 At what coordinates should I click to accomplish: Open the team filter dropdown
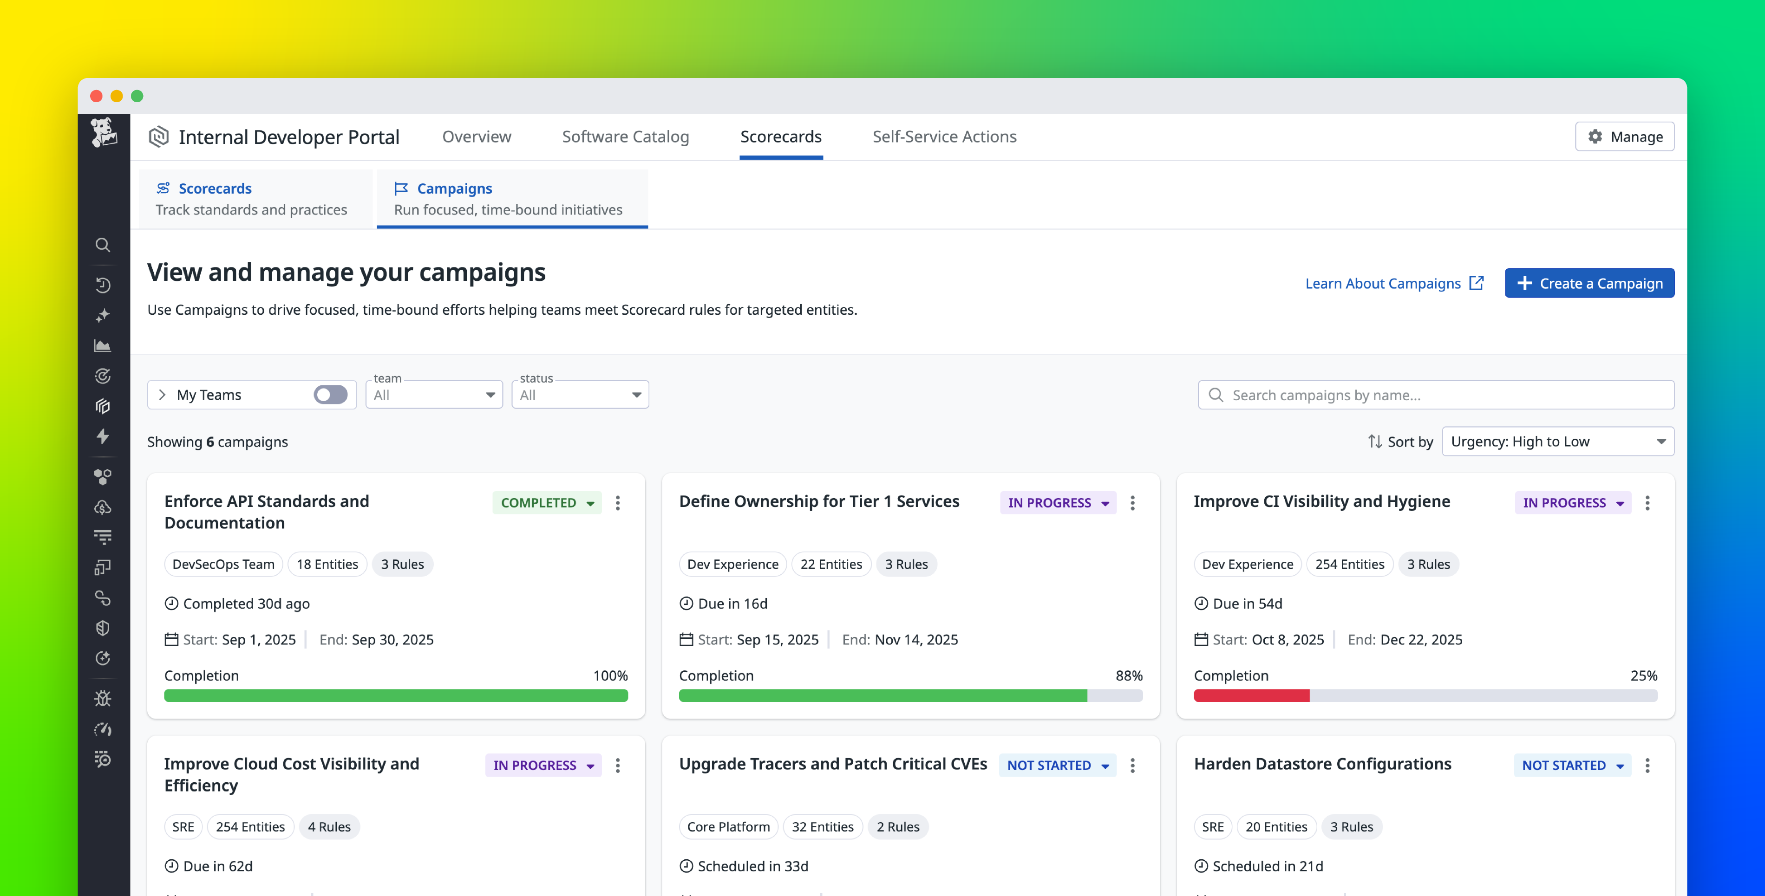(x=434, y=395)
